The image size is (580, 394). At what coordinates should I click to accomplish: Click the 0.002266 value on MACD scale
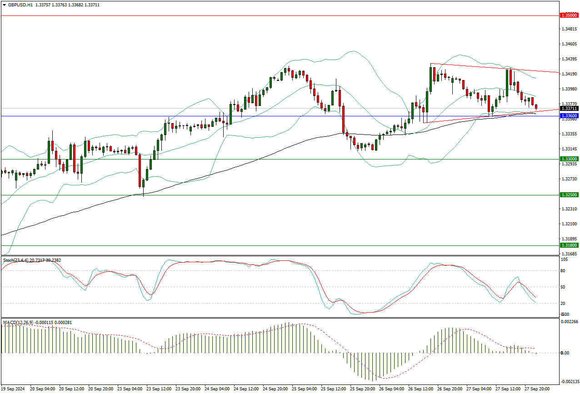[570, 322]
